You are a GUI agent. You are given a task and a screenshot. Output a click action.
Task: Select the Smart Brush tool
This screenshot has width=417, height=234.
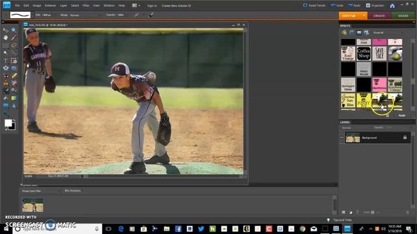[x=14, y=91]
